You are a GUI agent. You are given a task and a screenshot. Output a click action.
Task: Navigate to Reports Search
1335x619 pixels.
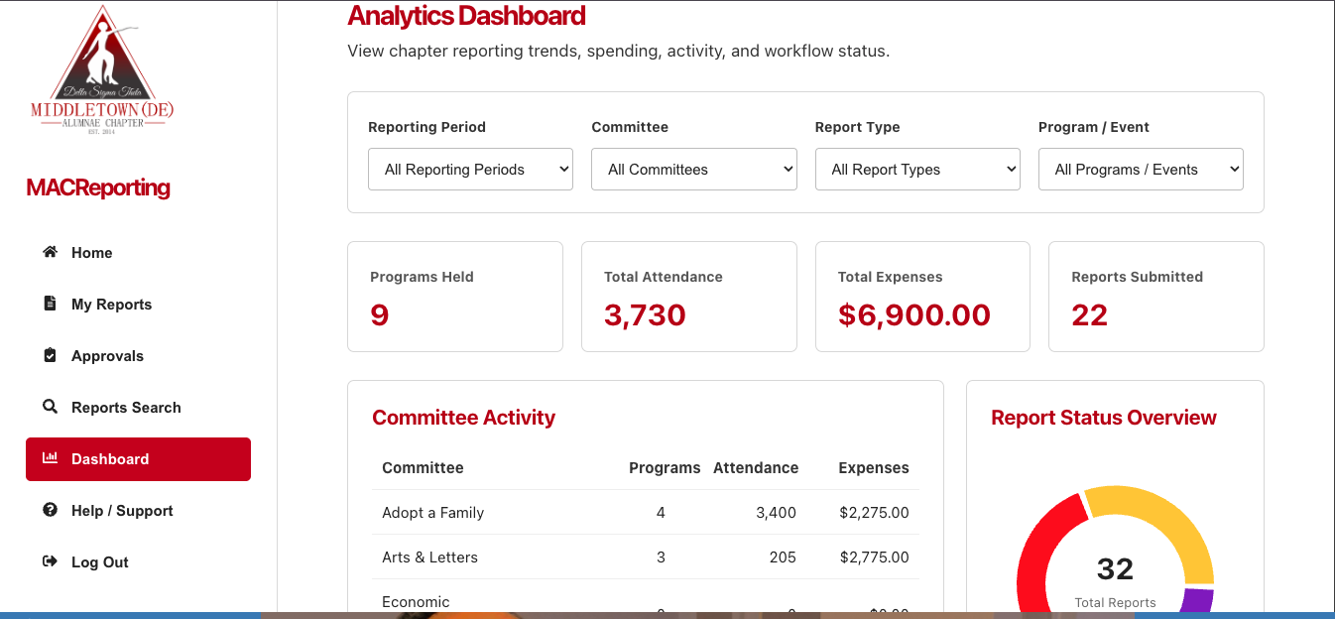coord(138,408)
